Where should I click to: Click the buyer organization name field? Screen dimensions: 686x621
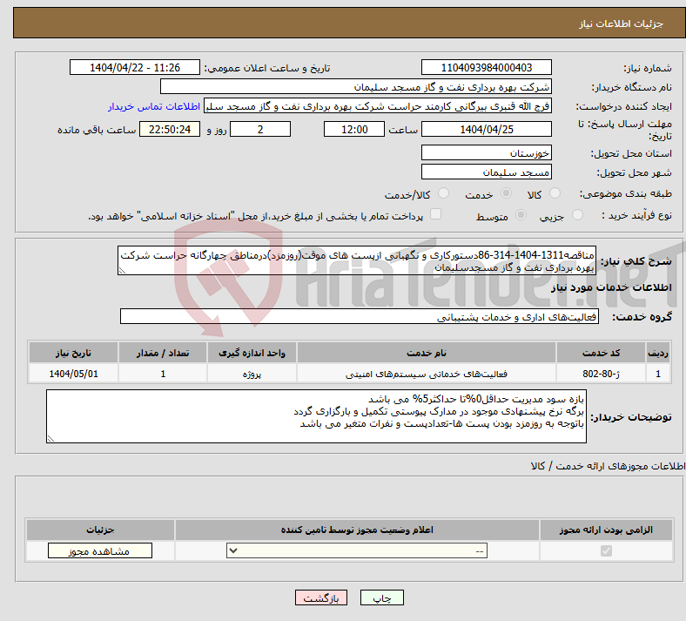(x=356, y=86)
